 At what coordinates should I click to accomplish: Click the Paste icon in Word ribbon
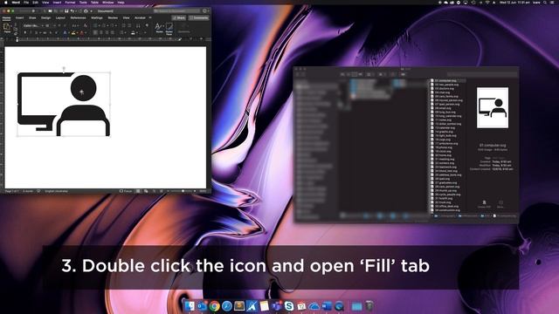[6, 26]
